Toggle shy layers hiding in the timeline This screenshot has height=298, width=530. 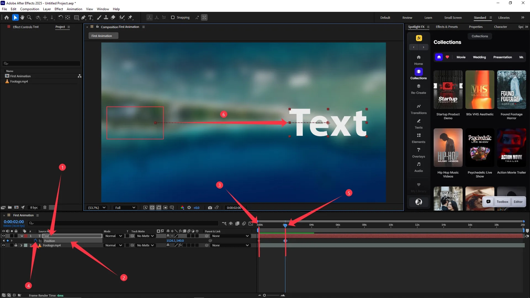(x=231, y=223)
